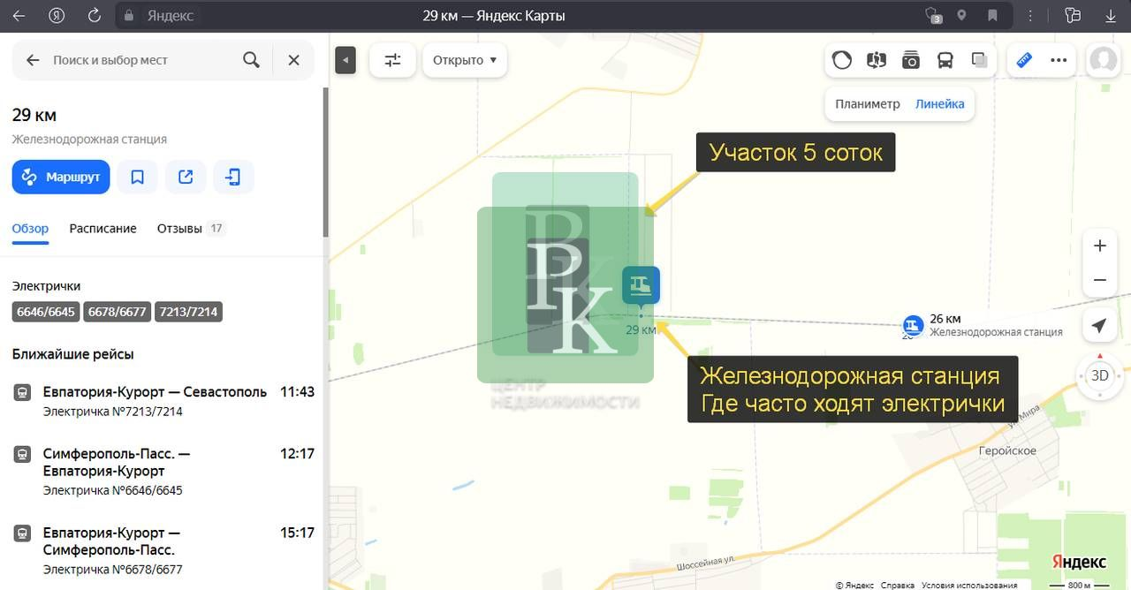The height and width of the screenshot is (590, 1131).
Task: Open the map layers switcher icon
Action: coord(979,60)
